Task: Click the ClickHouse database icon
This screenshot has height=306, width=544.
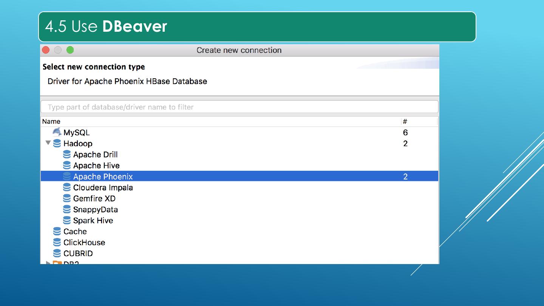Action: click(x=57, y=242)
